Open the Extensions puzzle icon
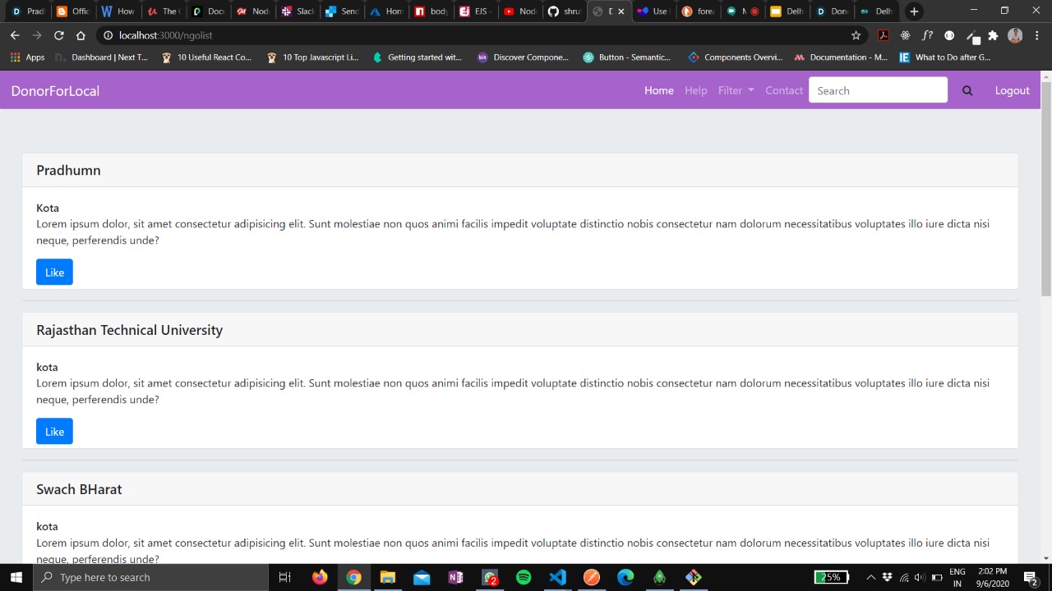 [x=993, y=35]
